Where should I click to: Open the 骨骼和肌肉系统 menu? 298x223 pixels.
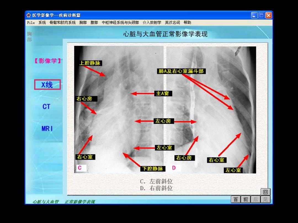pos(63,23)
